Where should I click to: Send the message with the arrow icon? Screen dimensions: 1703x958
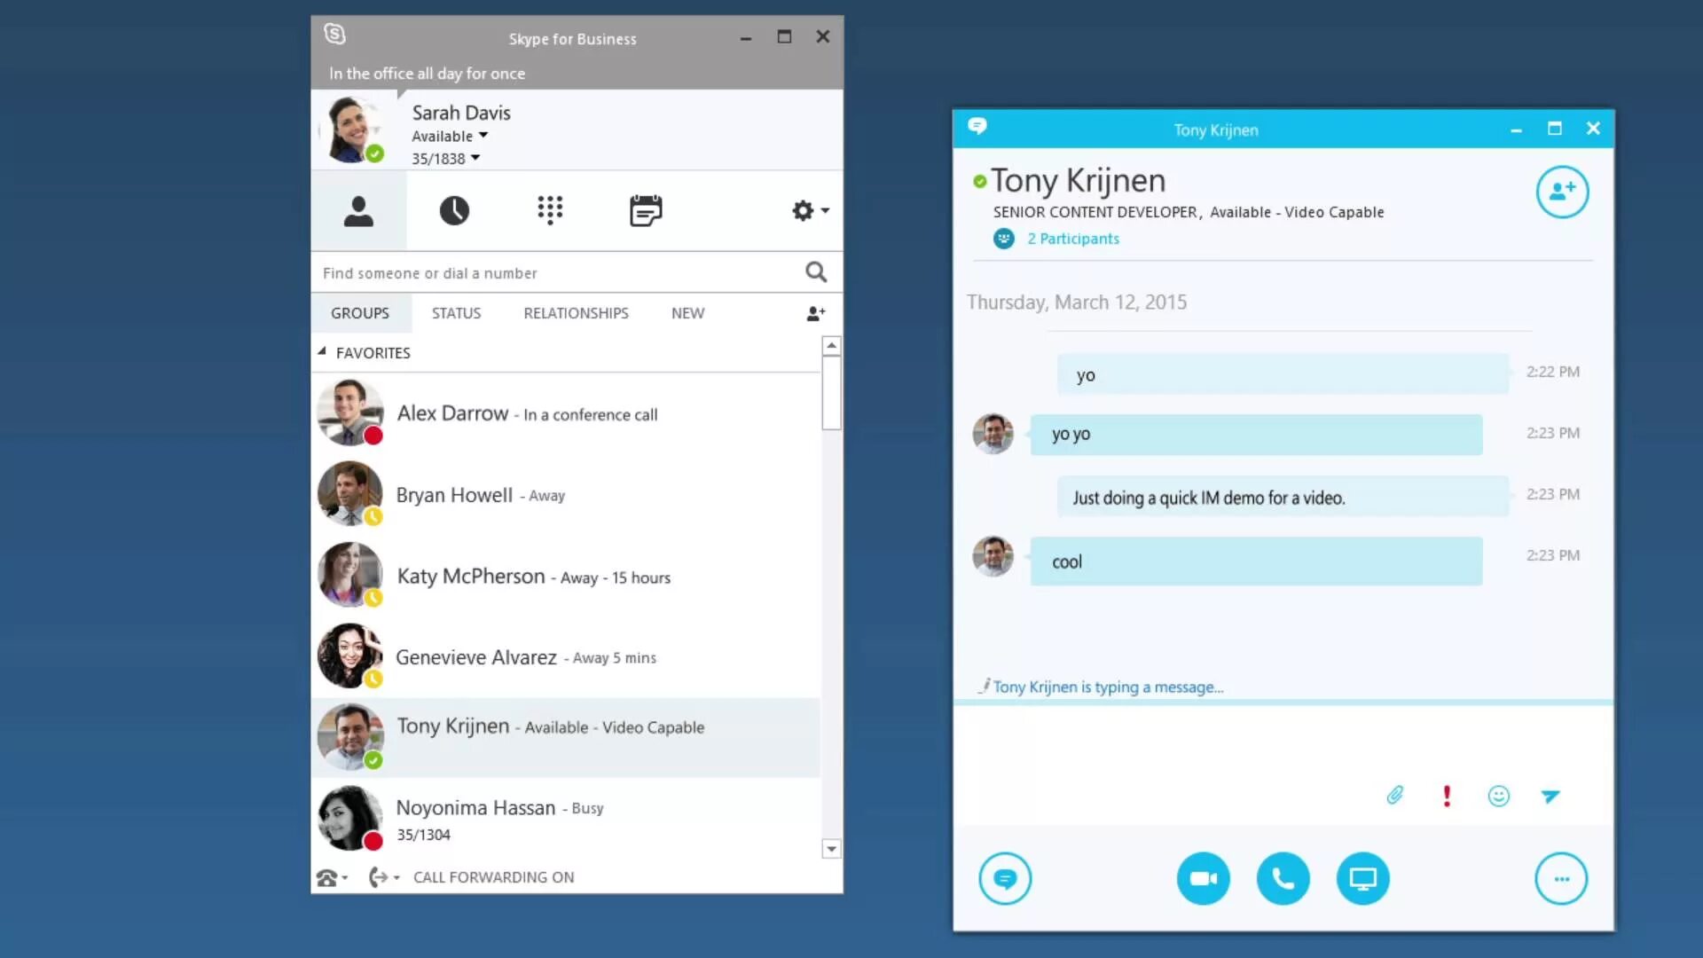coord(1550,796)
